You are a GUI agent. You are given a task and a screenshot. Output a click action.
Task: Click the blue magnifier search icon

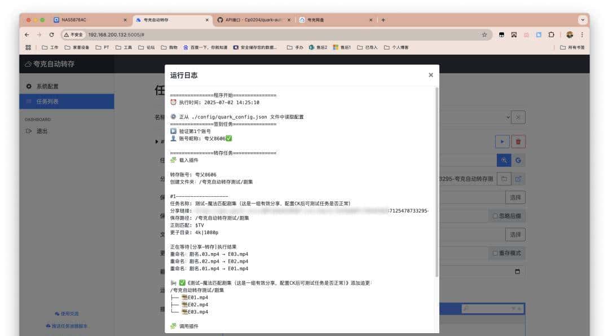click(x=504, y=160)
